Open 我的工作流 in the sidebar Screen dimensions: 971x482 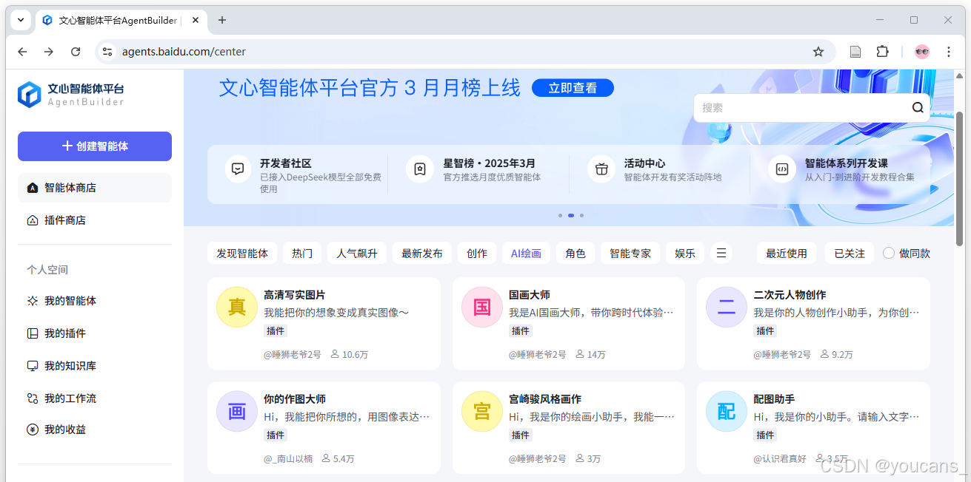click(x=95, y=398)
